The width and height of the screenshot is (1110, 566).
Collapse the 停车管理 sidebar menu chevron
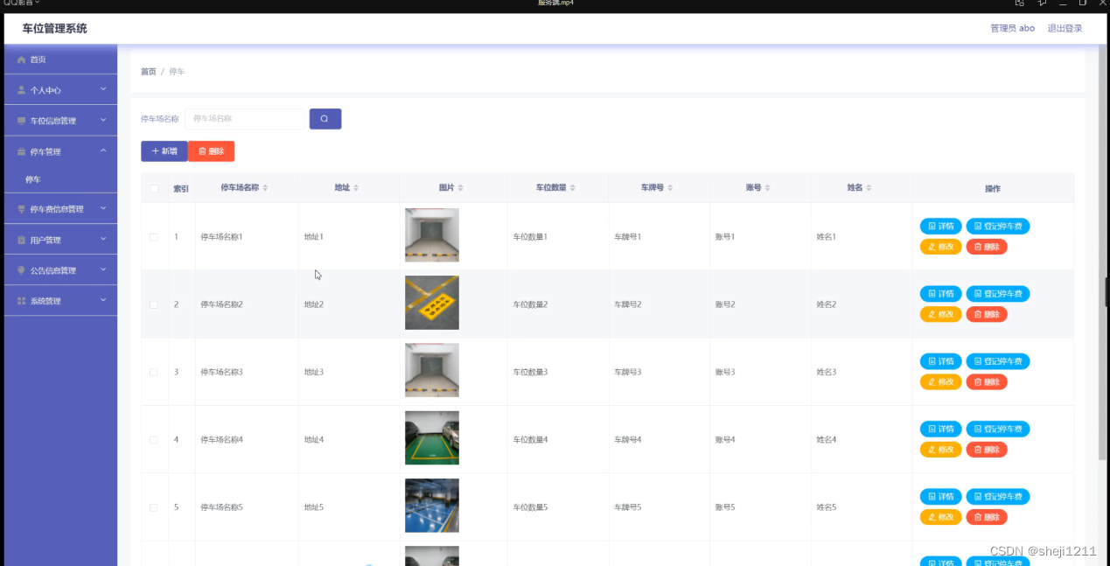[x=102, y=150]
